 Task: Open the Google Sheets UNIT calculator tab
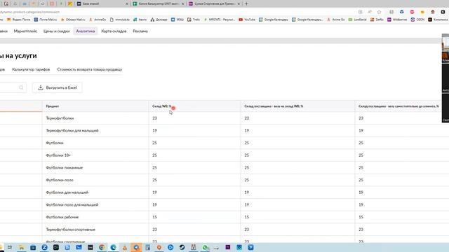(158, 3)
